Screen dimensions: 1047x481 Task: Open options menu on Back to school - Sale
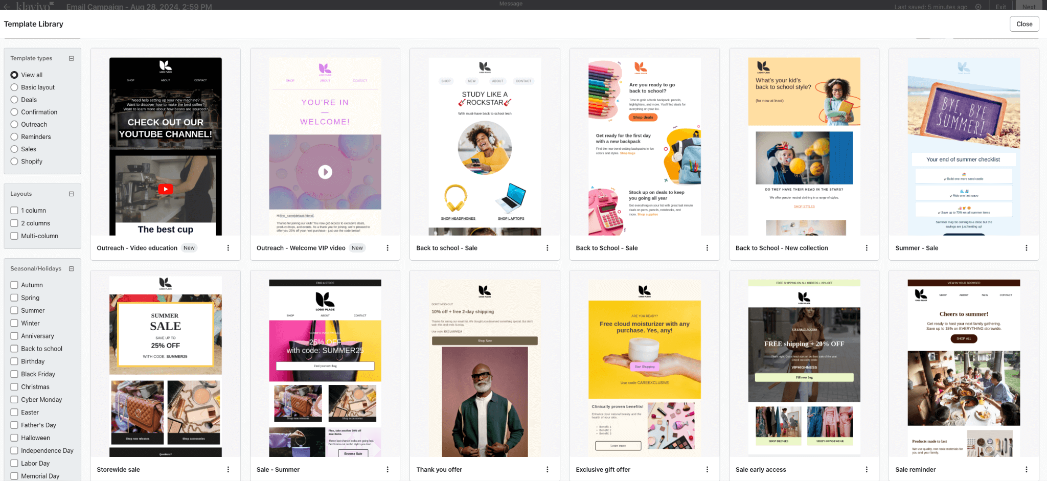(x=548, y=247)
